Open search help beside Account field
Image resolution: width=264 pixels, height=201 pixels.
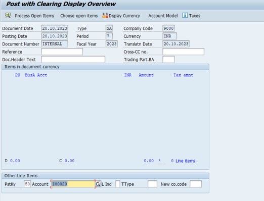click(x=98, y=184)
